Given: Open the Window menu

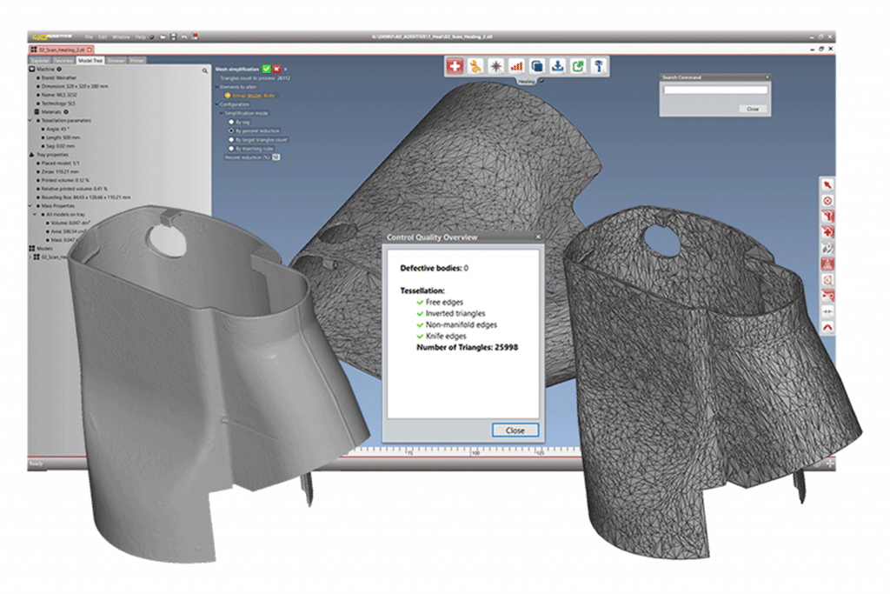Looking at the screenshot, I should pos(121,37).
